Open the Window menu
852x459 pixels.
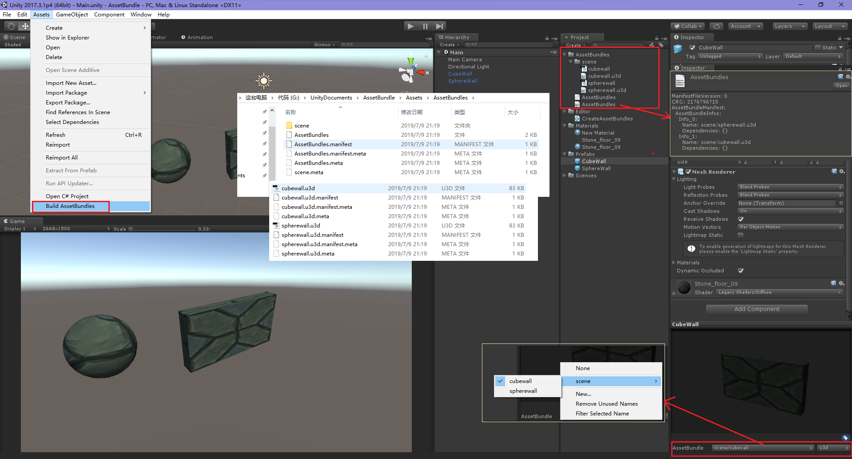click(141, 15)
